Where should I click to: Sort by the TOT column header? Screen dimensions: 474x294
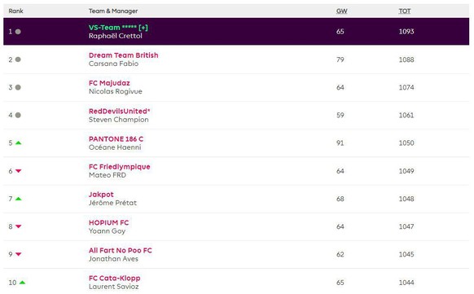click(x=405, y=11)
